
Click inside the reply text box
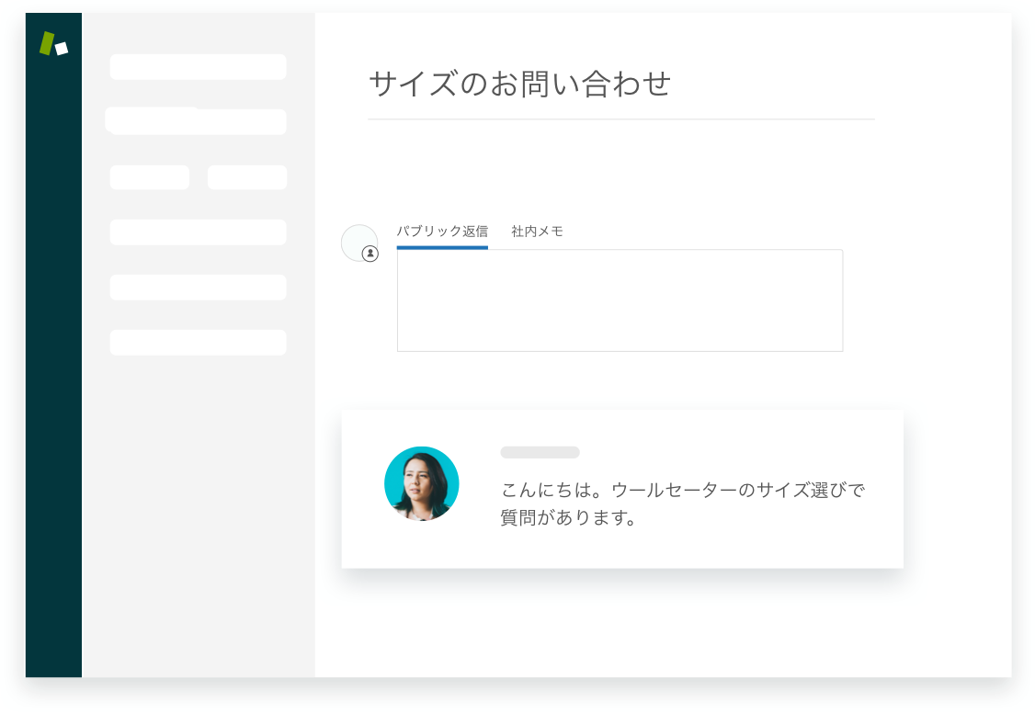(x=620, y=300)
